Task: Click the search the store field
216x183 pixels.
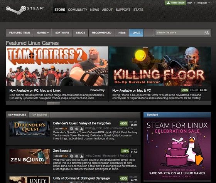Action: (x=180, y=33)
